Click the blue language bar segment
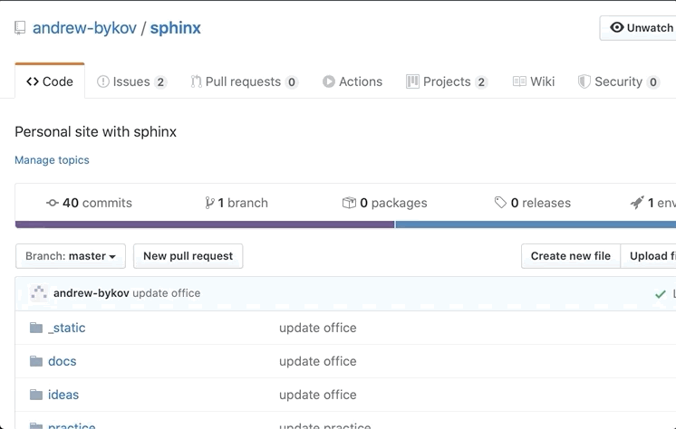 (536, 224)
